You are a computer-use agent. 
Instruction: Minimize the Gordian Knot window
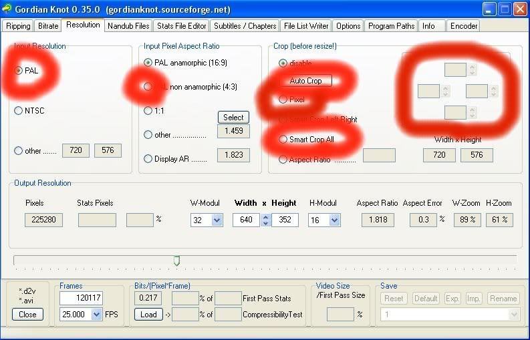tap(489, 9)
